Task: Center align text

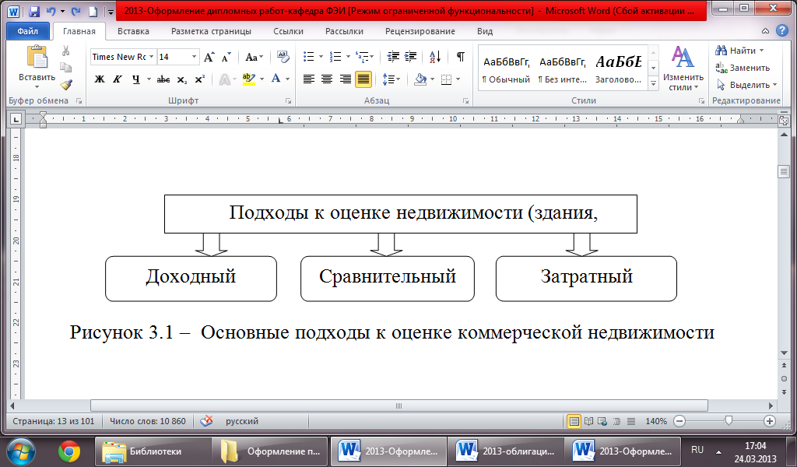Action: pyautogui.click(x=327, y=79)
